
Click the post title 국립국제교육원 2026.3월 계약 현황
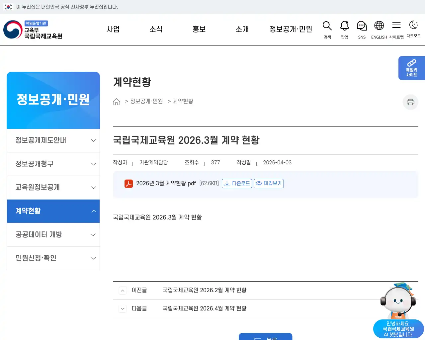click(186, 140)
